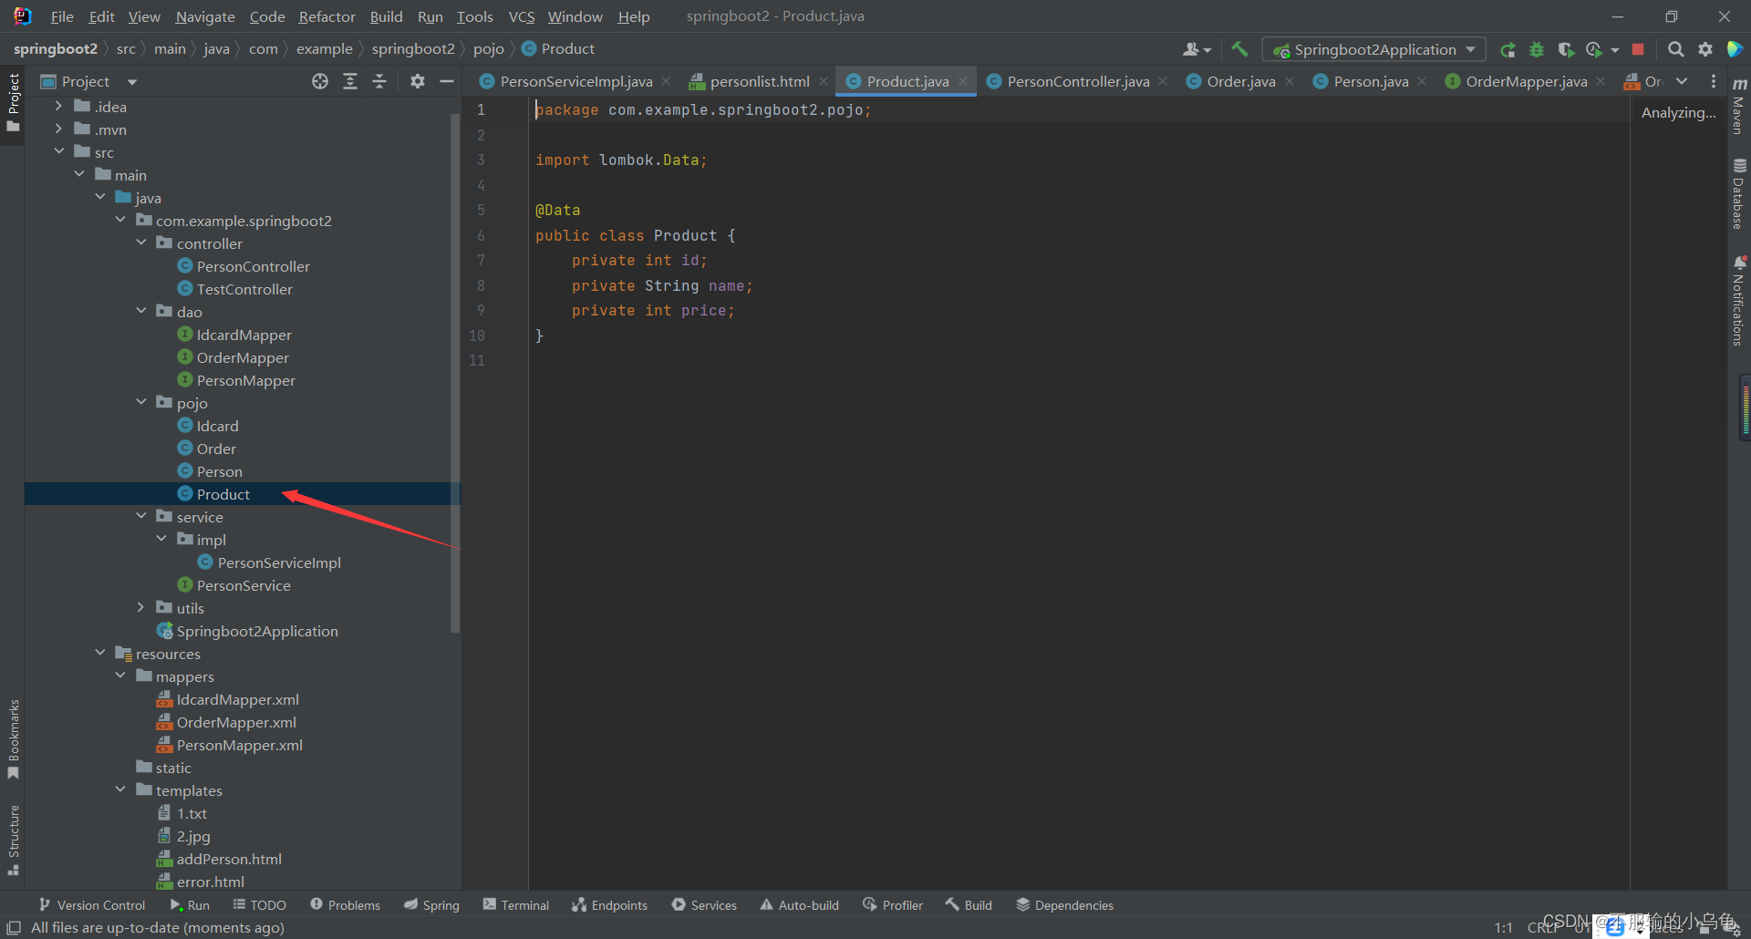Click the Code With Me user icon
Screen dimensions: 1751x939
click(x=1197, y=49)
